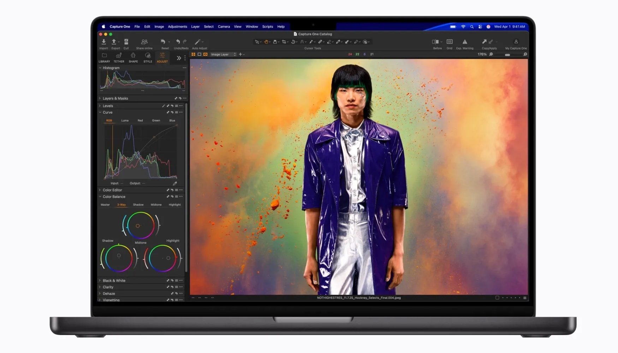
Task: Toggle the Before comparison view
Action: (x=435, y=42)
